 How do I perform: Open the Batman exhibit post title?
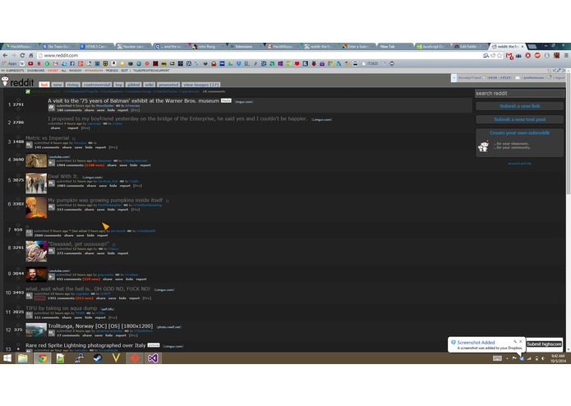[x=133, y=100]
